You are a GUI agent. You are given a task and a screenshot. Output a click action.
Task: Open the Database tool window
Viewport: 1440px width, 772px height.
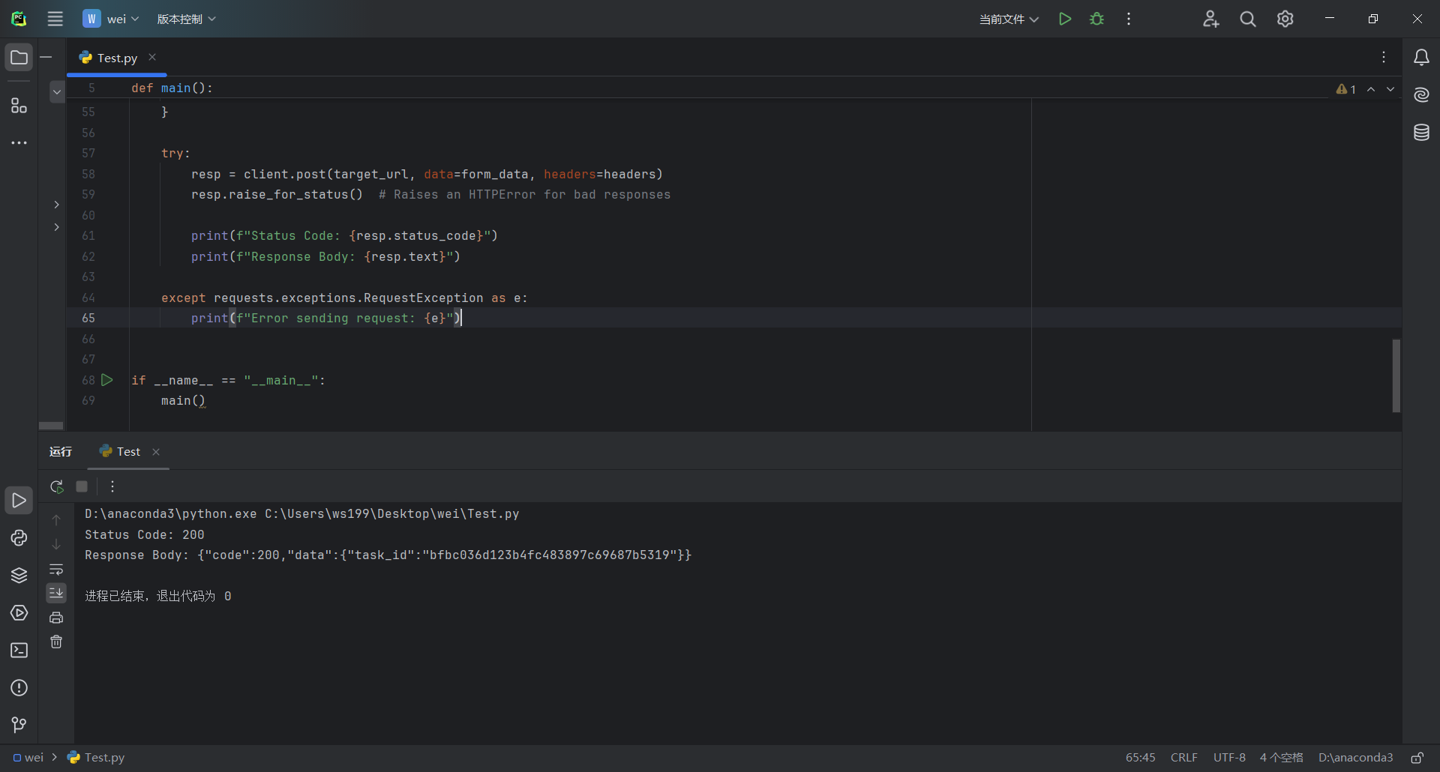(1421, 133)
